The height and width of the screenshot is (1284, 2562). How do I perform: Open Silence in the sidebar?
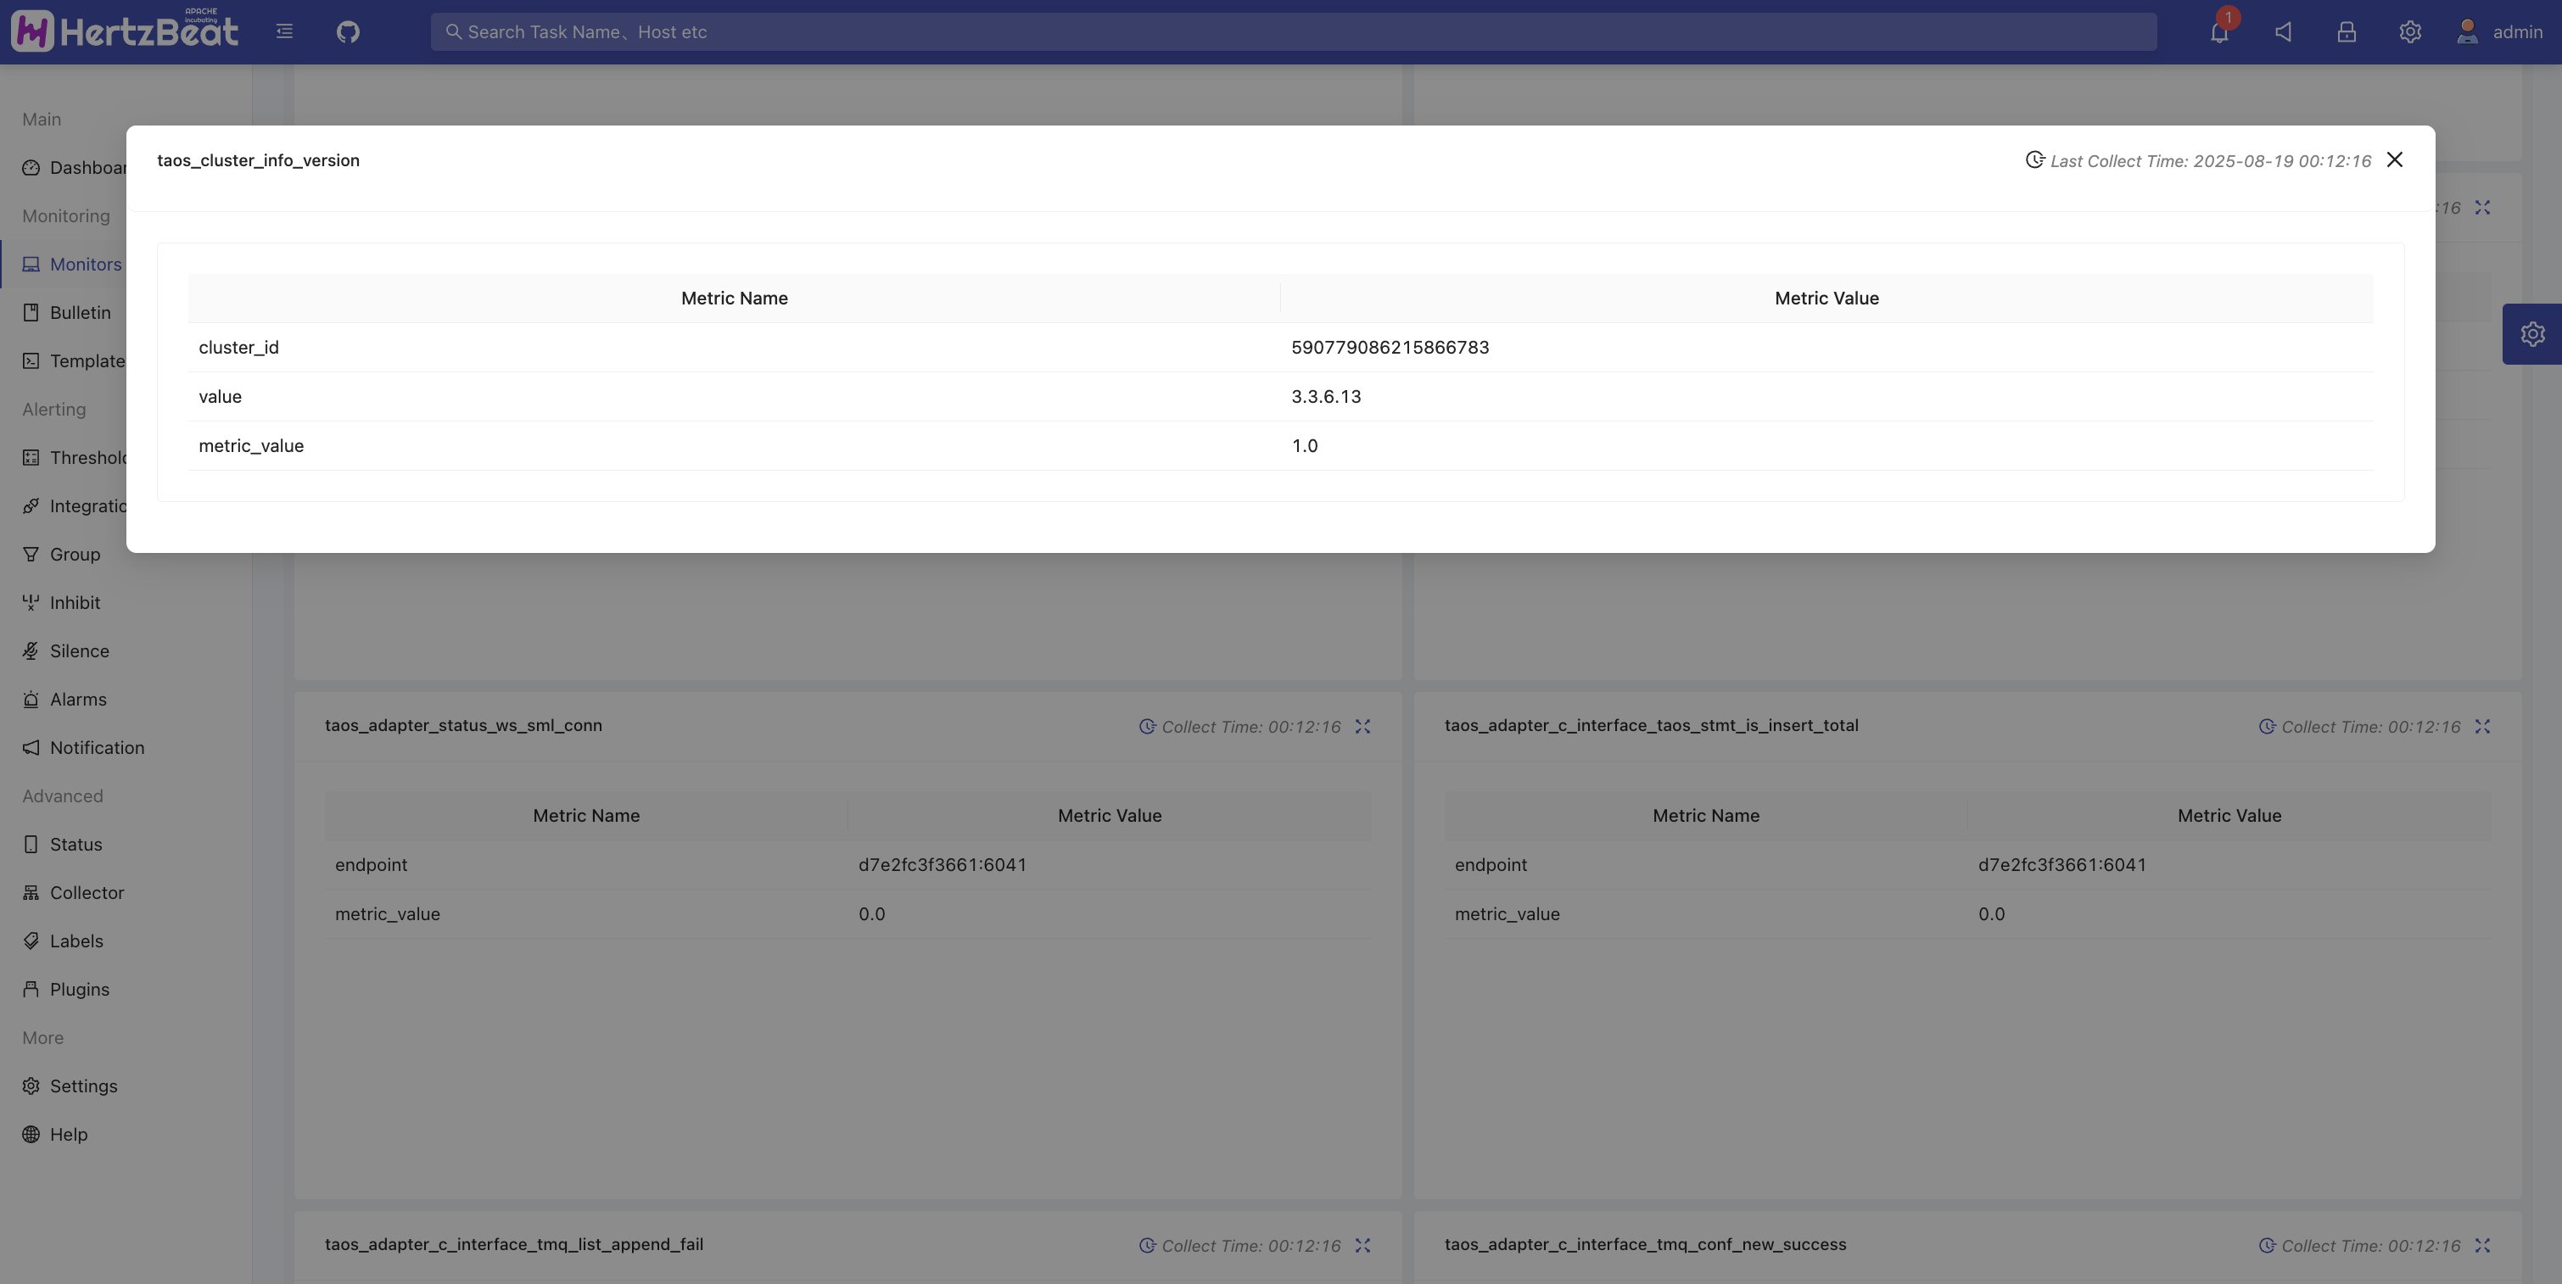80,650
